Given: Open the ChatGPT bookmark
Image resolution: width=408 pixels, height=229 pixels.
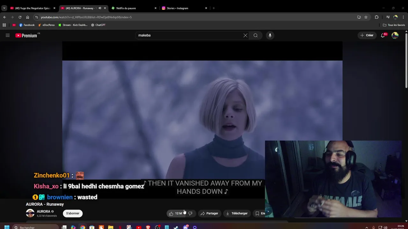Looking at the screenshot, I should pos(98,25).
